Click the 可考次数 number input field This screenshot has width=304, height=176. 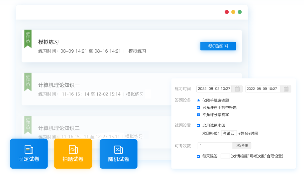[x=215, y=146]
